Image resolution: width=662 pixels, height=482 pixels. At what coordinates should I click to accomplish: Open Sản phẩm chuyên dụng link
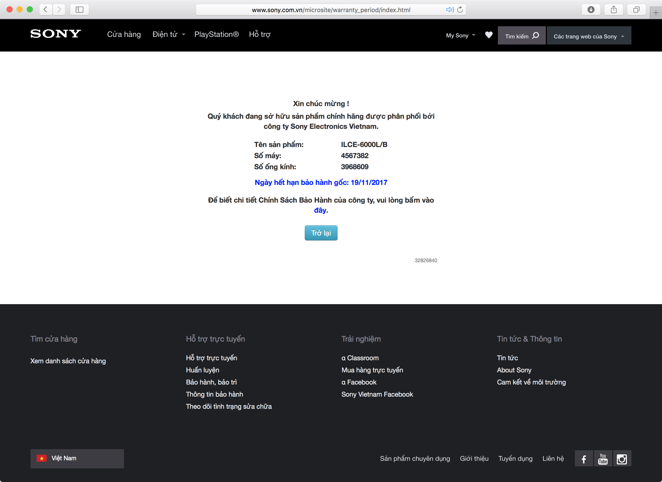pyautogui.click(x=415, y=459)
